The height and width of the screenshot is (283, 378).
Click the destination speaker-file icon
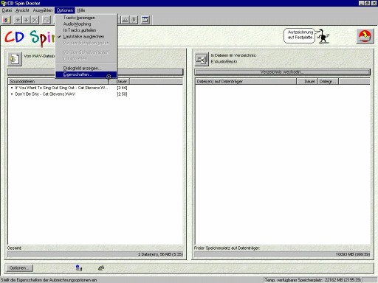coord(202,59)
